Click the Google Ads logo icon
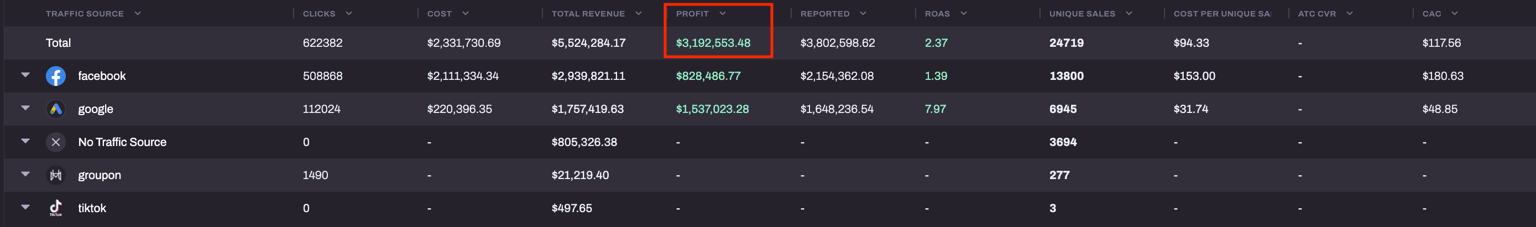Image resolution: width=1536 pixels, height=227 pixels. 55,109
